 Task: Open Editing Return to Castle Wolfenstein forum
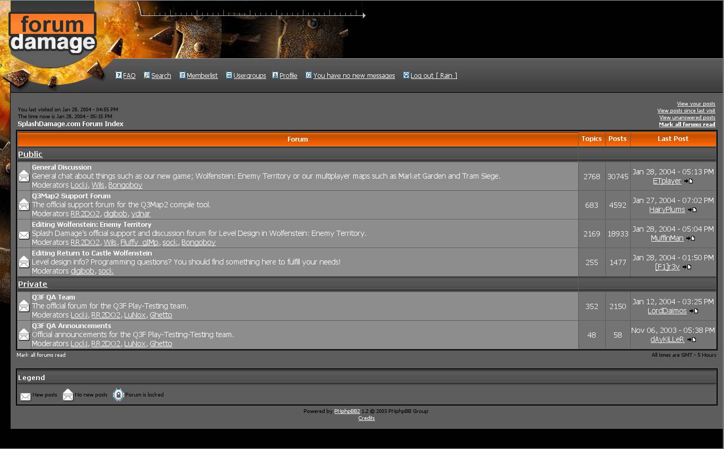pos(92,253)
